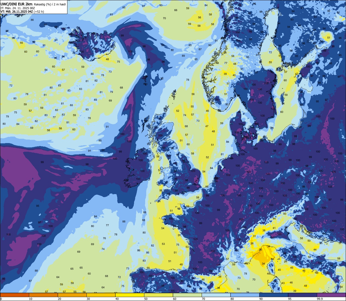Click legend scale label '80'
Viewport: 346px width, 301px height.
click(232, 299)
